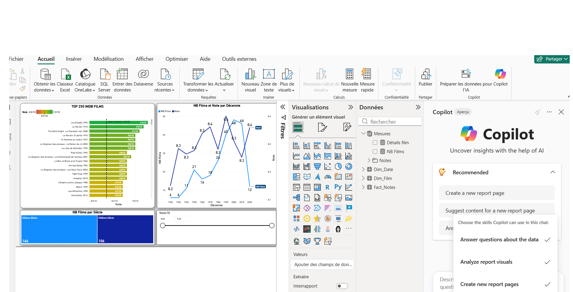The height and width of the screenshot is (292, 573).
Task: Add a Zone de texte
Action: point(269,80)
